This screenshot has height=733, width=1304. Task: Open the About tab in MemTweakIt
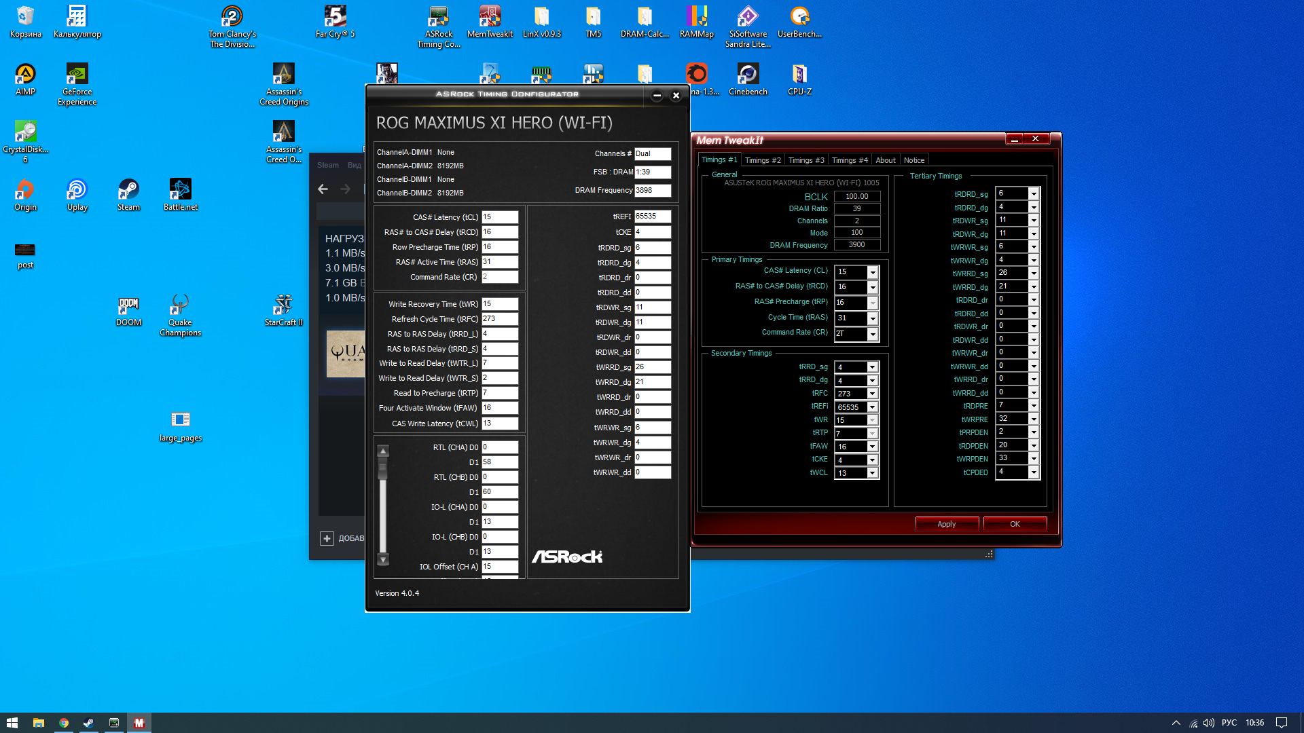coord(885,160)
